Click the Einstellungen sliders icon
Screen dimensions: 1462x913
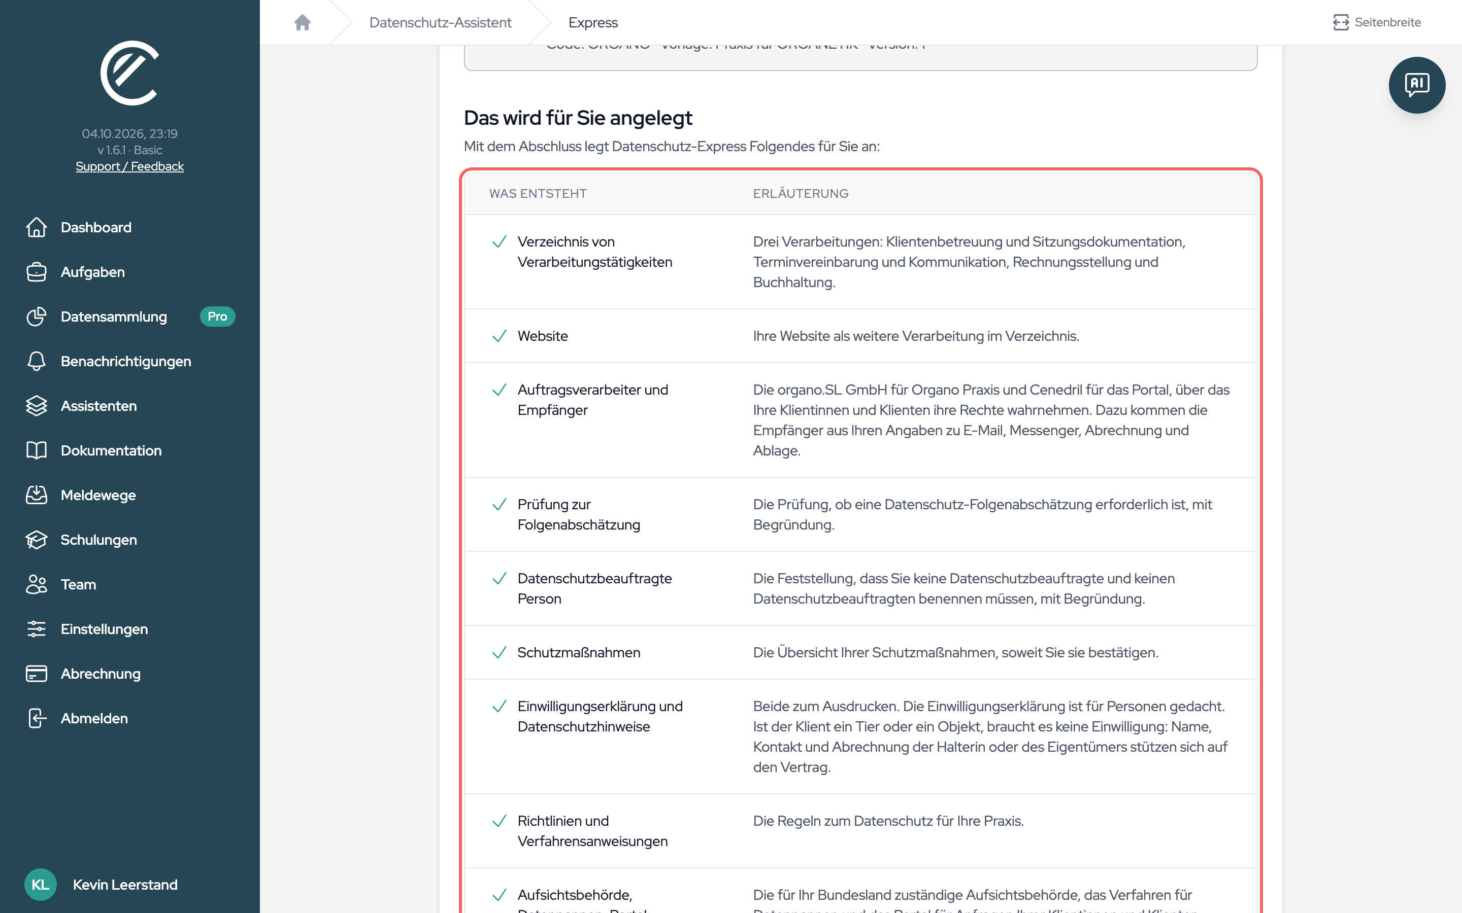coord(36,629)
